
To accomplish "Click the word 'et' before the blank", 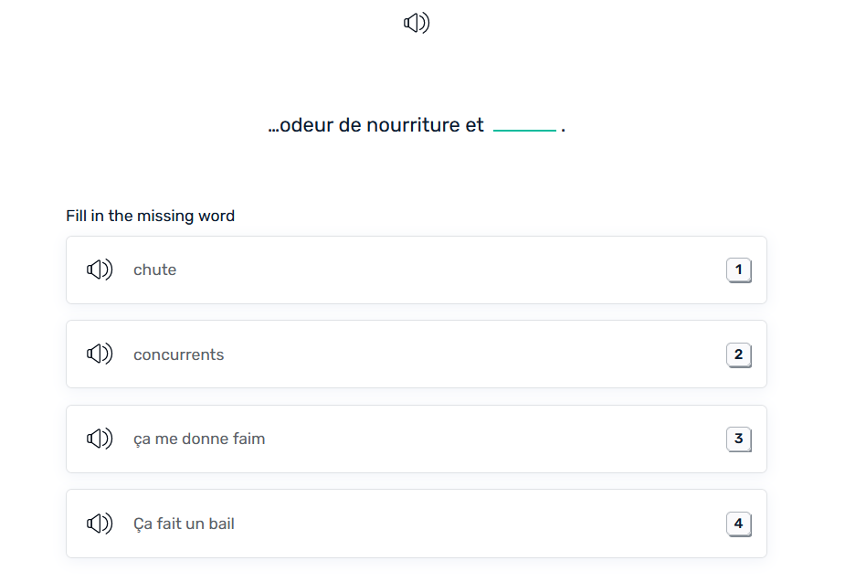I will pos(474,125).
